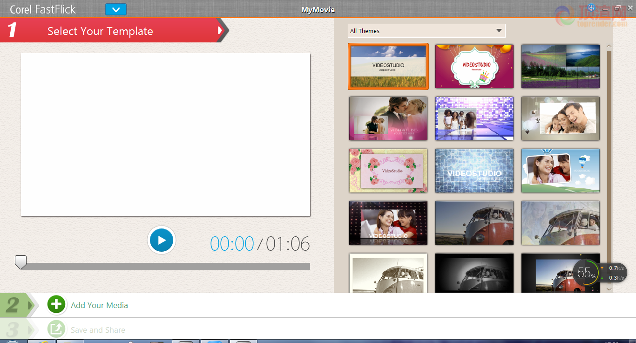
Task: Select the pink roses floral frame template
Action: (388, 171)
